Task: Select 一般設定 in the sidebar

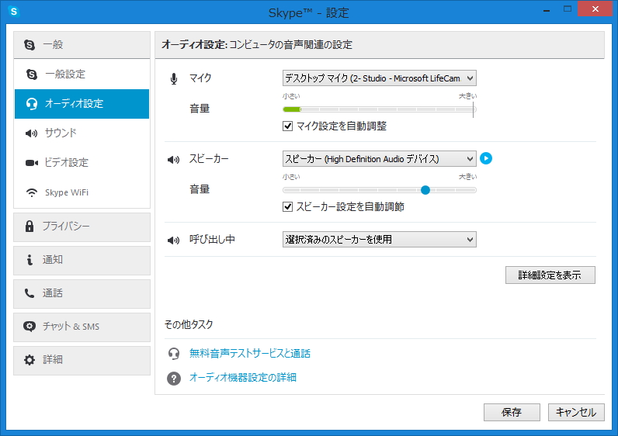Action: click(82, 74)
